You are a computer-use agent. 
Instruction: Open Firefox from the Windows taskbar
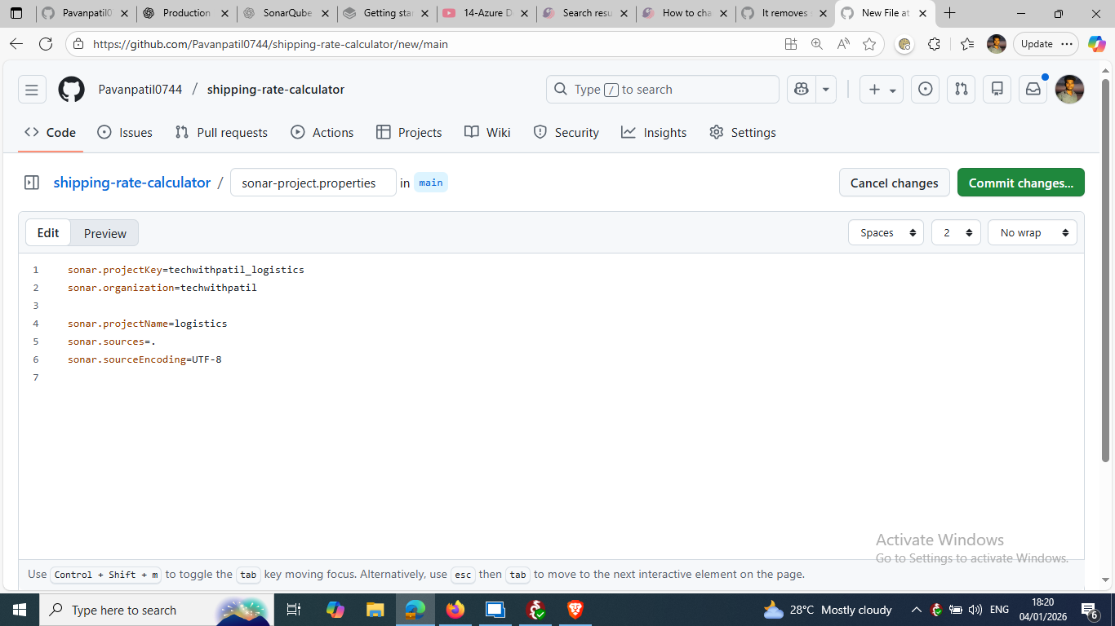coord(455,610)
